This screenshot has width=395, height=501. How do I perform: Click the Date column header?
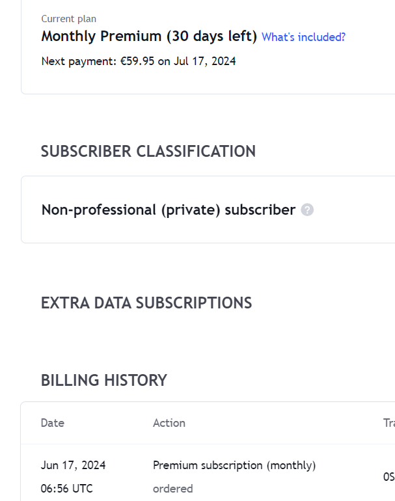(x=53, y=423)
